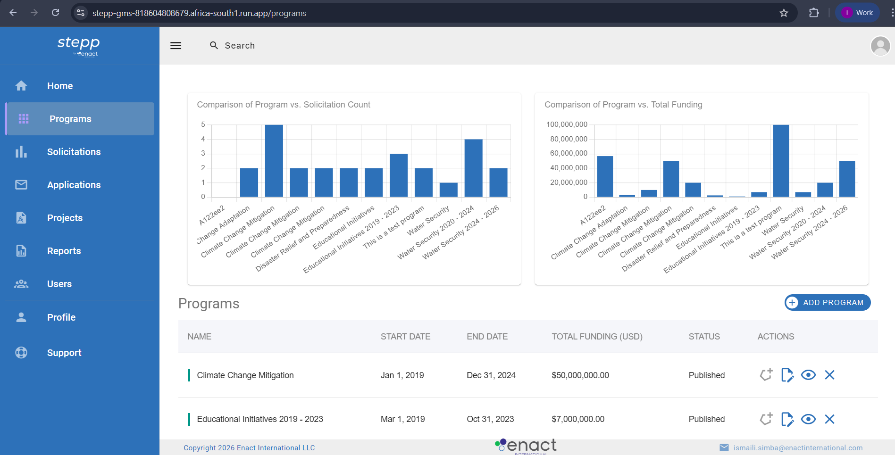The image size is (895, 455).
Task: Click Educational Initiatives 2019 - 2023 name
Action: tap(260, 419)
